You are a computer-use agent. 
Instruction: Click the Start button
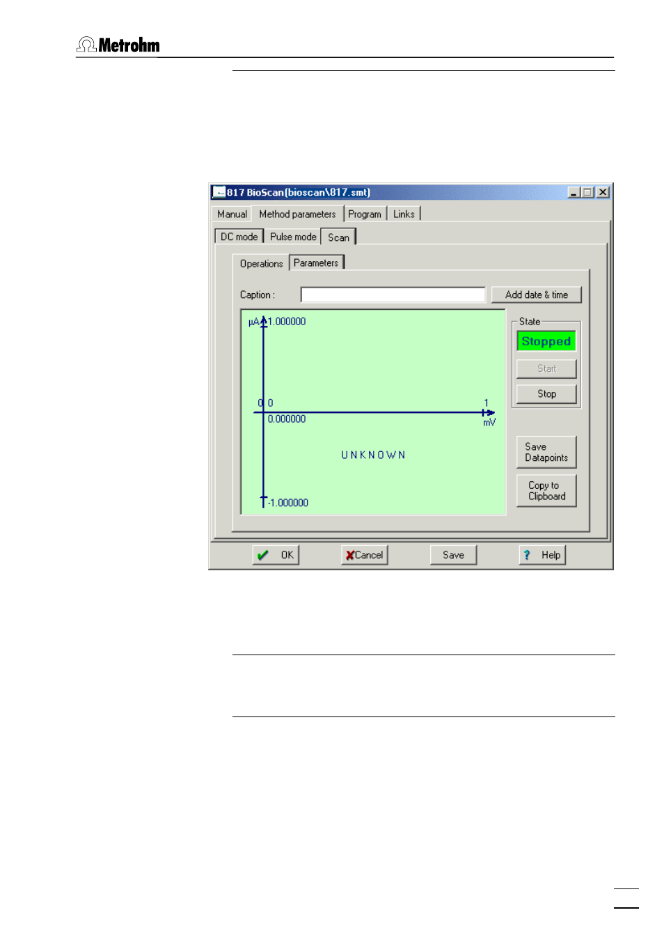[x=546, y=368]
